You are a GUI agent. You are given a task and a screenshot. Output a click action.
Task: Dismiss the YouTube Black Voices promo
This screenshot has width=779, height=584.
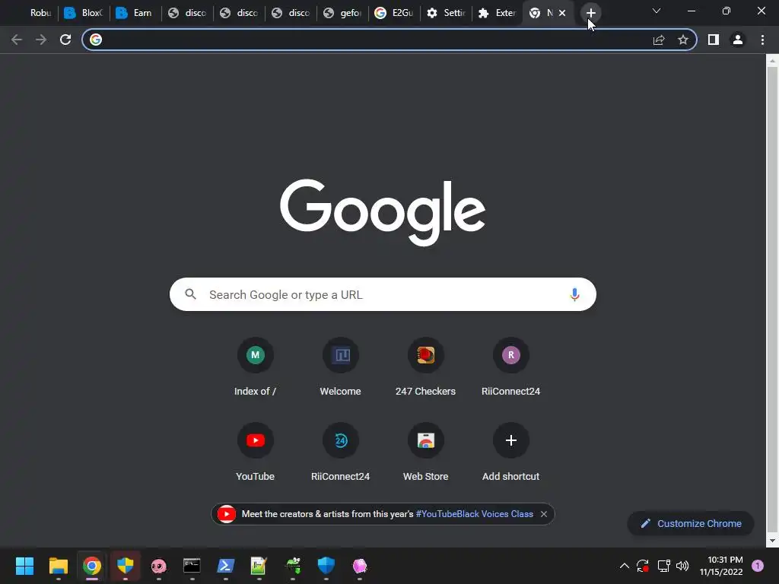[x=544, y=514]
